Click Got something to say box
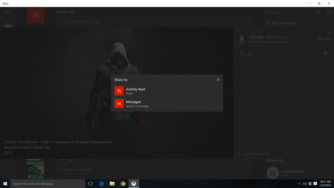 pyautogui.click(x=154, y=21)
